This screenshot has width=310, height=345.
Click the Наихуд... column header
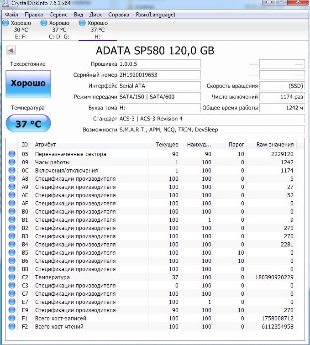pyautogui.click(x=198, y=144)
